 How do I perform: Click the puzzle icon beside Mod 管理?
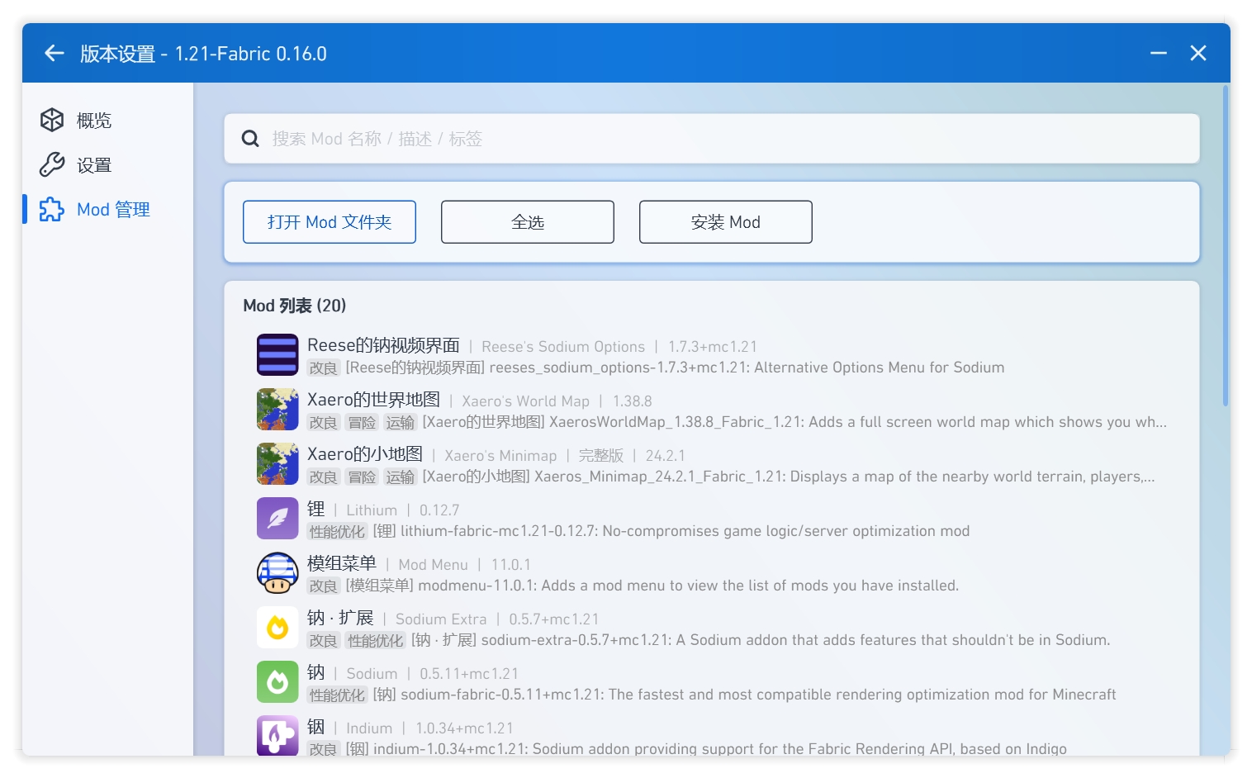pyautogui.click(x=52, y=210)
